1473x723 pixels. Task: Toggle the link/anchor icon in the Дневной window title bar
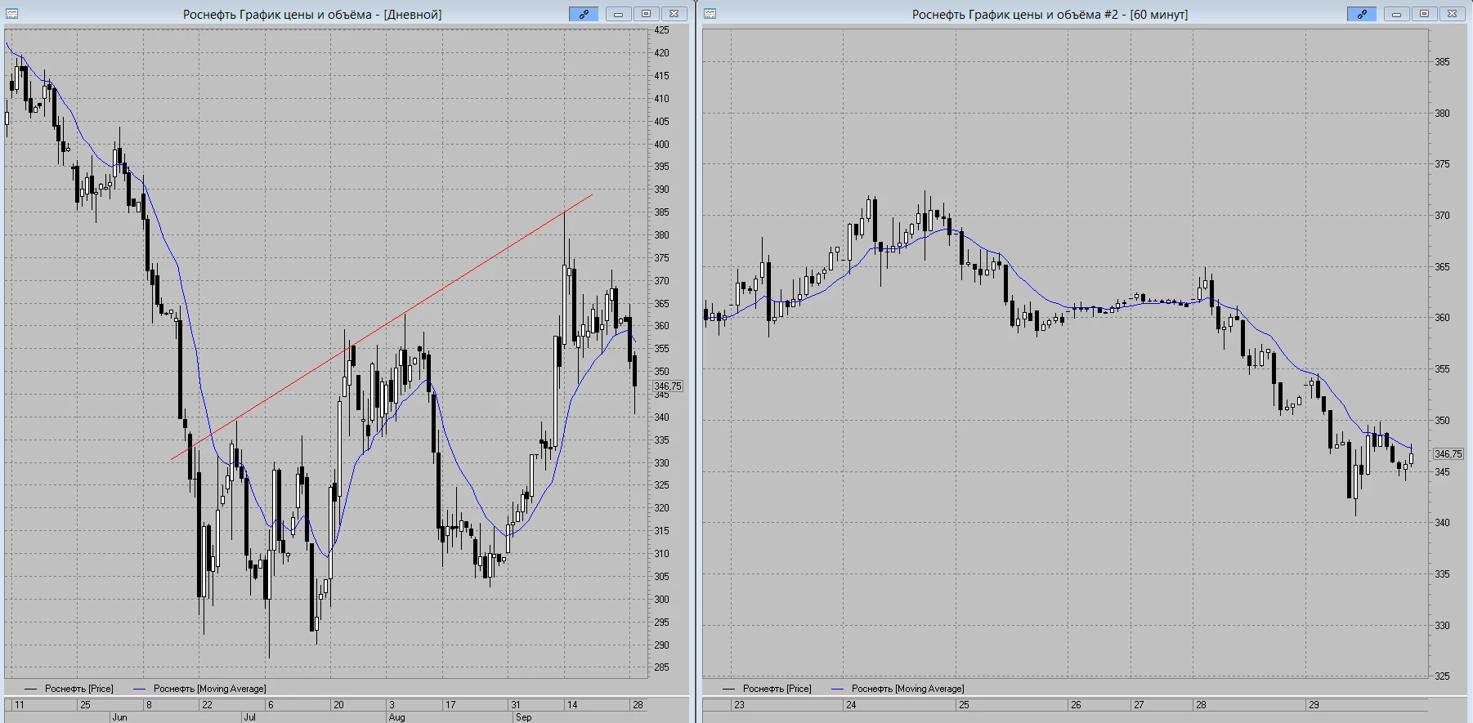pyautogui.click(x=584, y=14)
